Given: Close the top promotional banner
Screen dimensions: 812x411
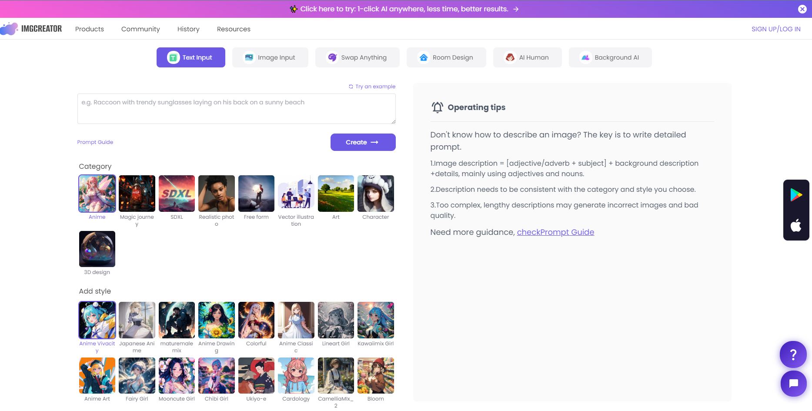Looking at the screenshot, I should click(x=802, y=9).
